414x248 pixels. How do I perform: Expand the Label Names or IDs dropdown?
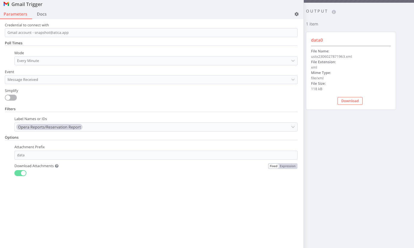click(x=156, y=127)
